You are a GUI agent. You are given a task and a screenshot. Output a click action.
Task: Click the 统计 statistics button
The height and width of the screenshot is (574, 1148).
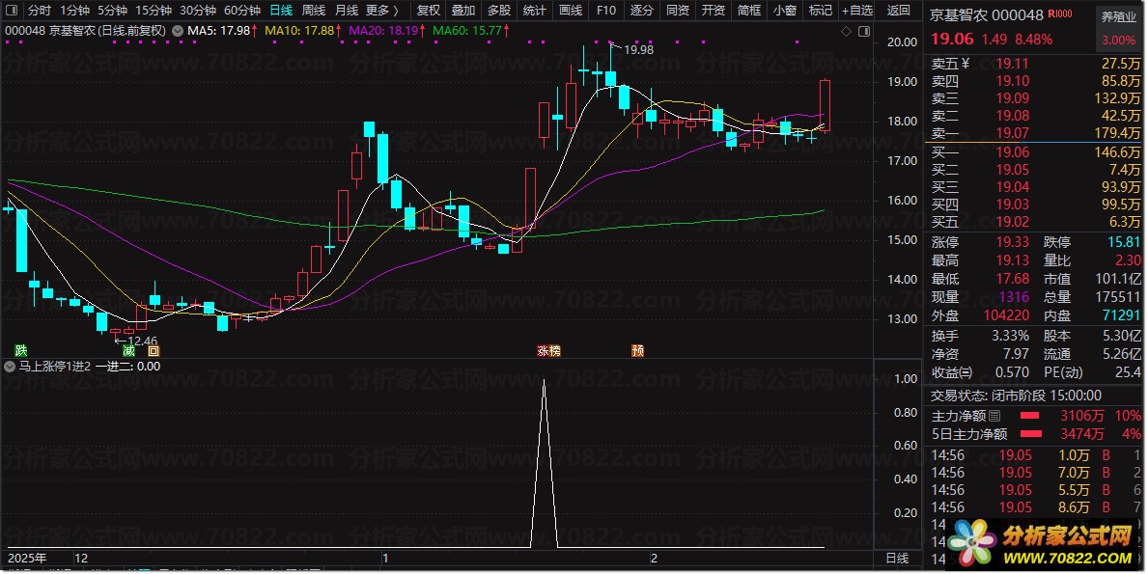pos(534,11)
